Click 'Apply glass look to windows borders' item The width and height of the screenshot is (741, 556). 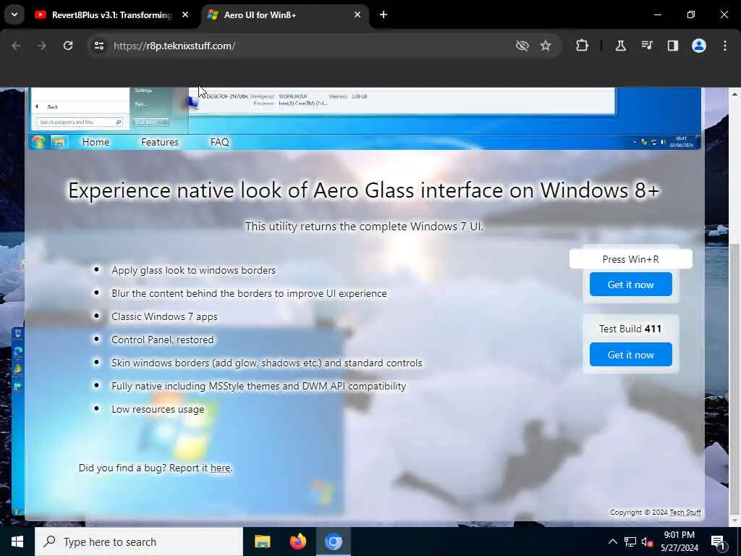pyautogui.click(x=193, y=271)
